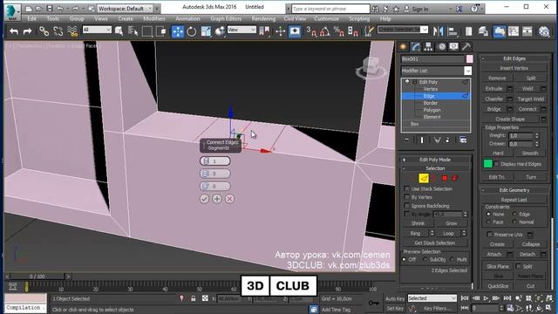Apply and continue with the plus caddy button
This screenshot has width=558, height=314.
[x=217, y=199]
